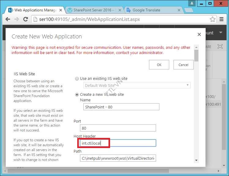
Task: Reload the page with refresh icon
Action: click(x=26, y=19)
